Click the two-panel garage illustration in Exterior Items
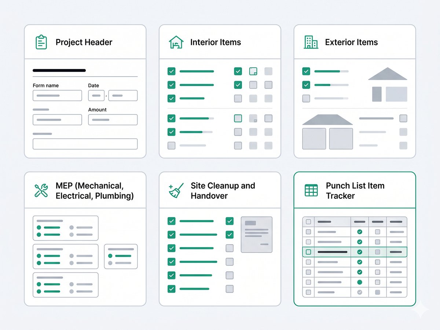Image resolution: width=440 pixels, height=330 pixels. point(327,132)
